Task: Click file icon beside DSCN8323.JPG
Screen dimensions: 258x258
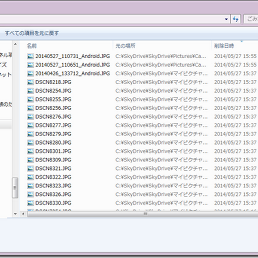Action: click(30, 186)
